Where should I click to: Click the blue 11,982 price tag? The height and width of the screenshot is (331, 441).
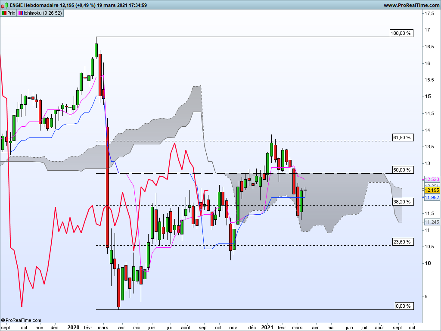(432, 197)
